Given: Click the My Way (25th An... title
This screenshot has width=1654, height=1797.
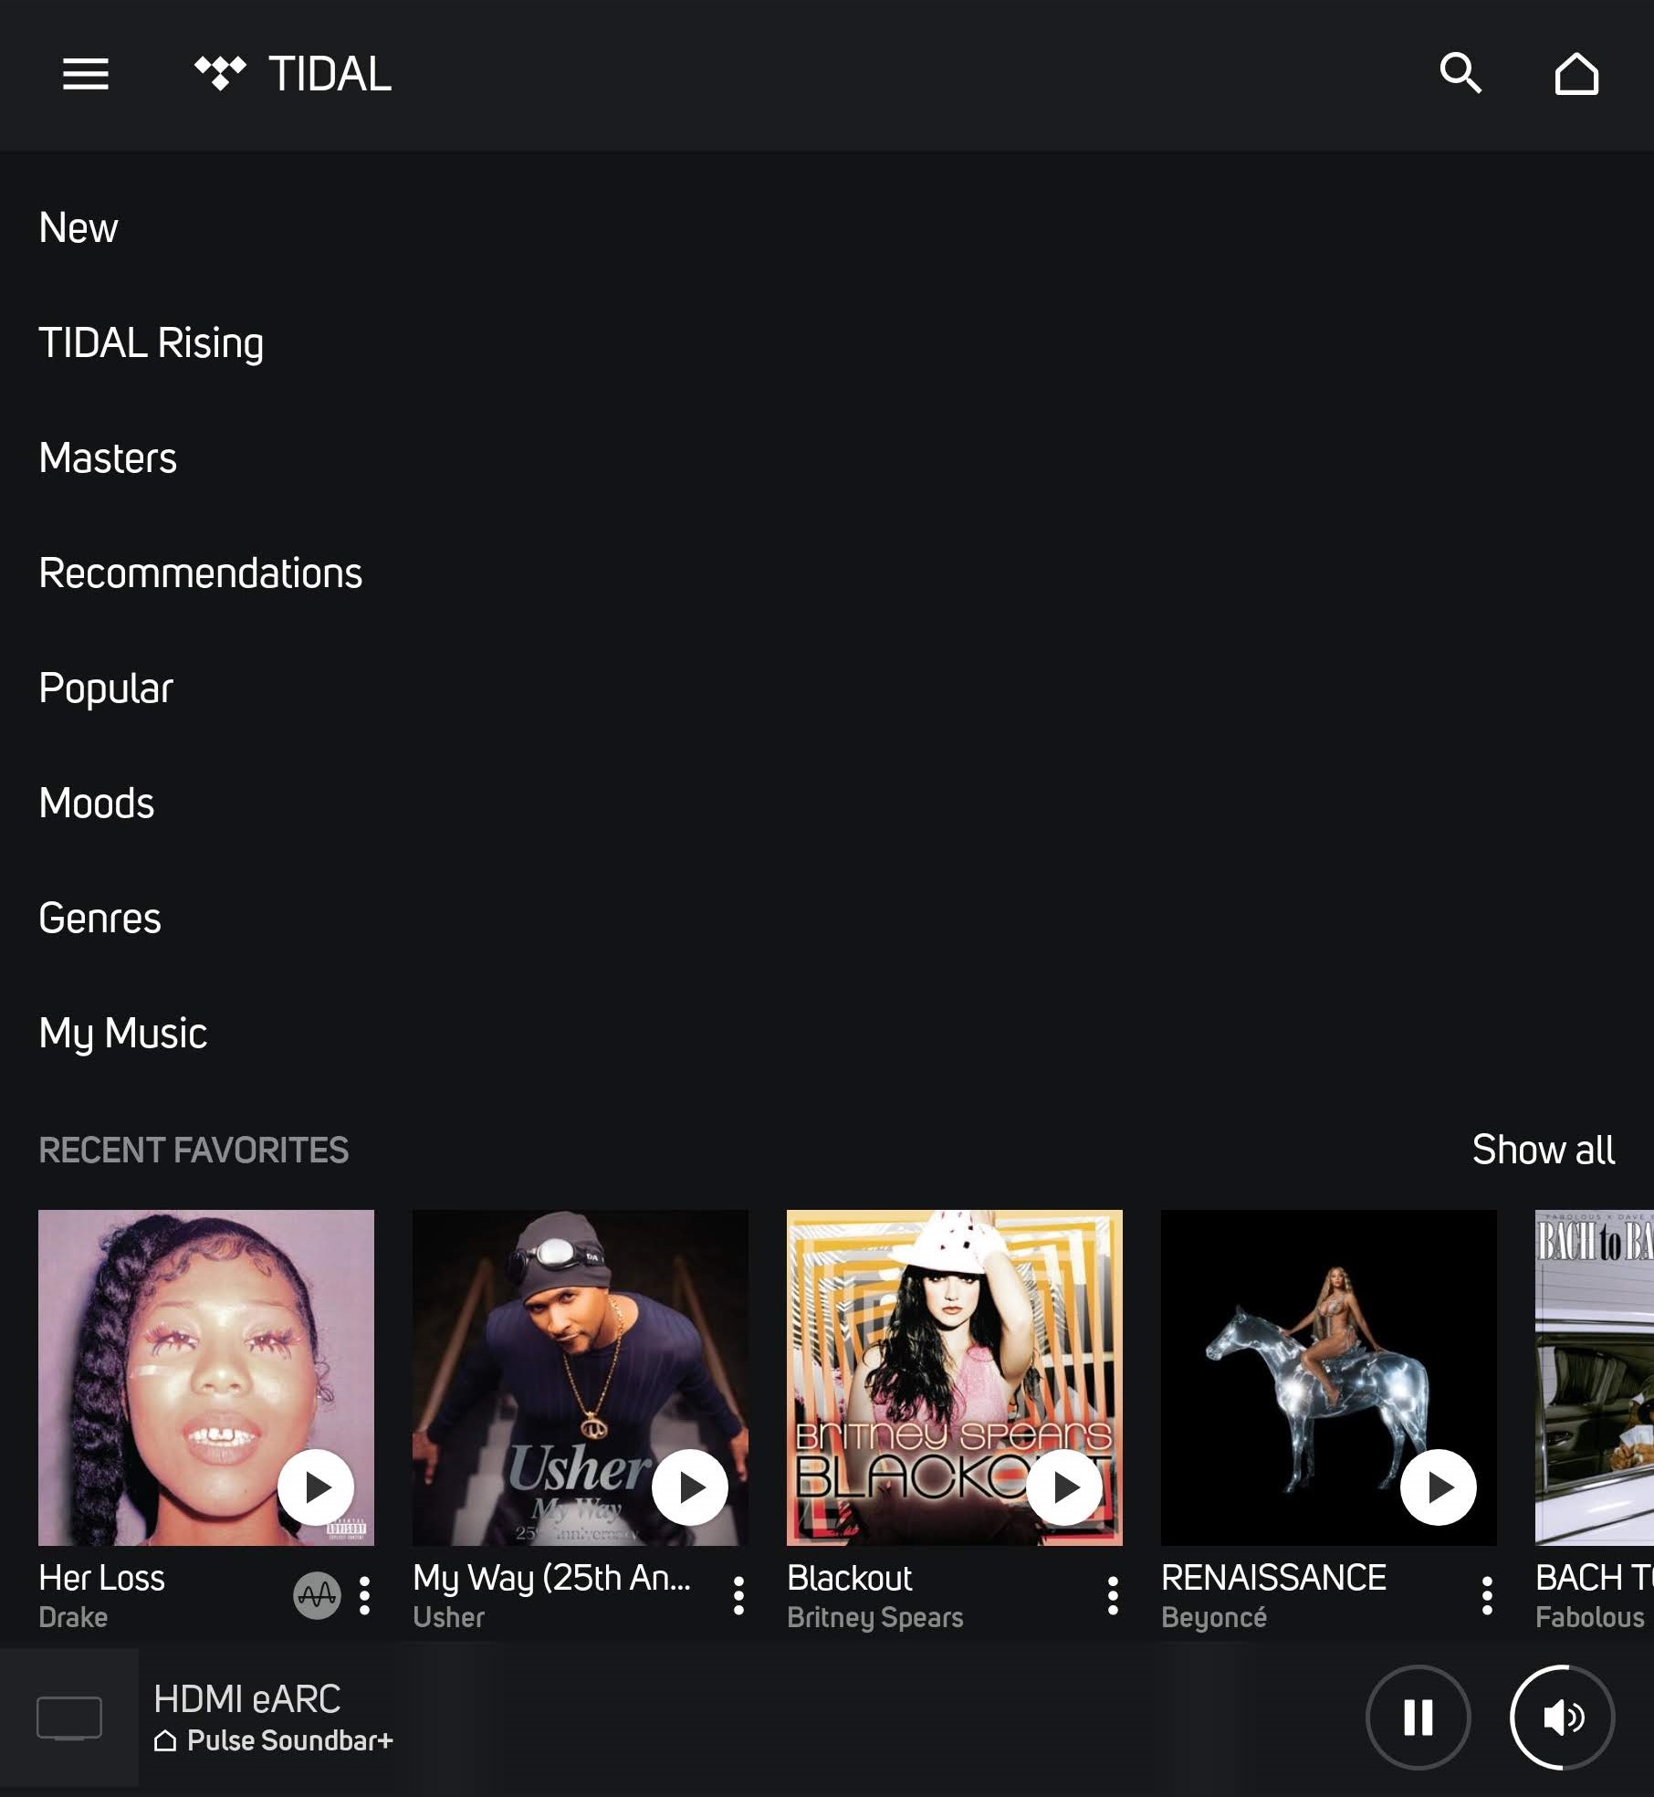Looking at the screenshot, I should pyautogui.click(x=552, y=1578).
